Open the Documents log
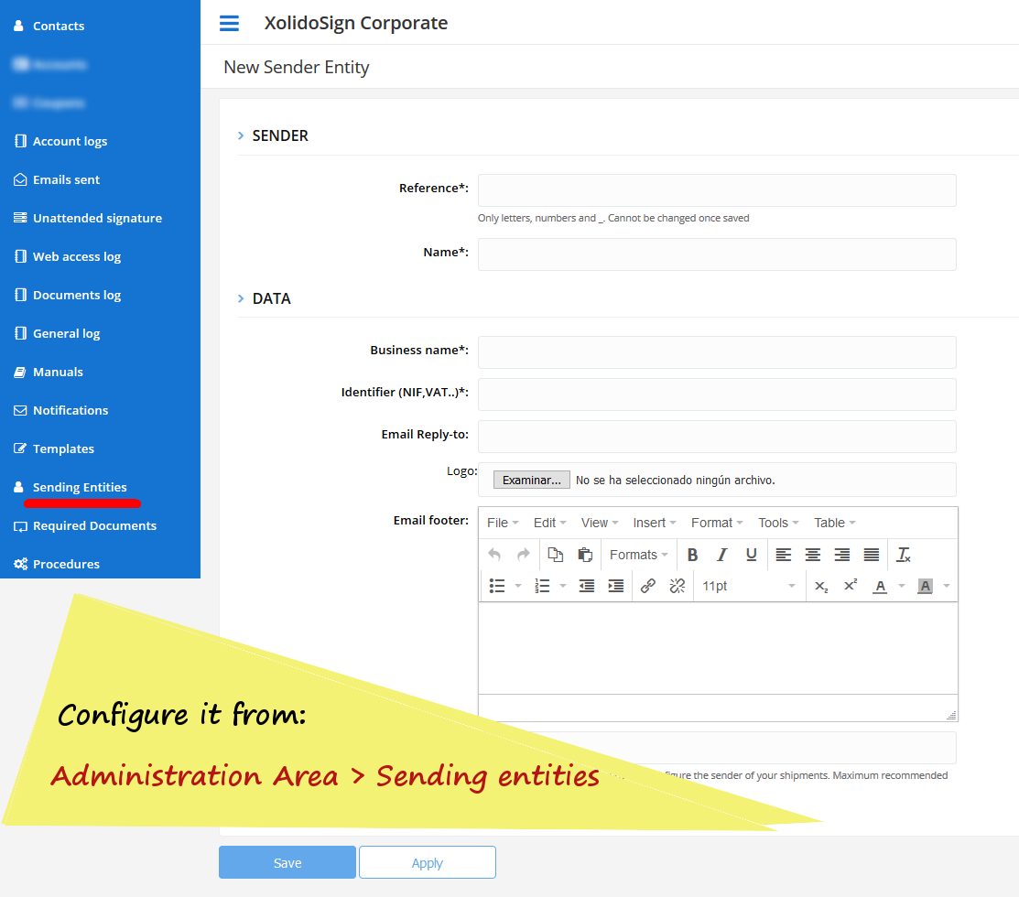This screenshot has height=897, width=1019. pyautogui.click(x=68, y=295)
